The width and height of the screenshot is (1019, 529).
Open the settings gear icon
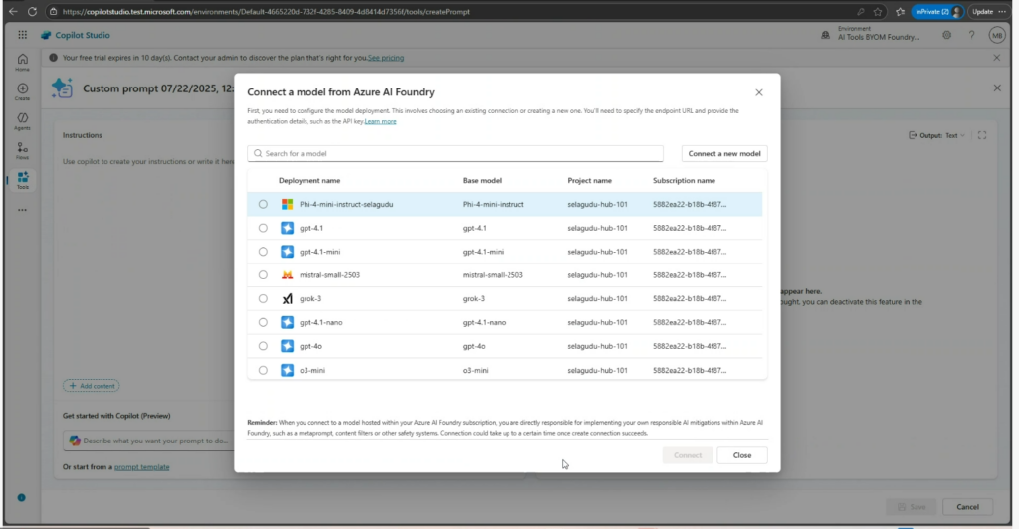click(947, 35)
